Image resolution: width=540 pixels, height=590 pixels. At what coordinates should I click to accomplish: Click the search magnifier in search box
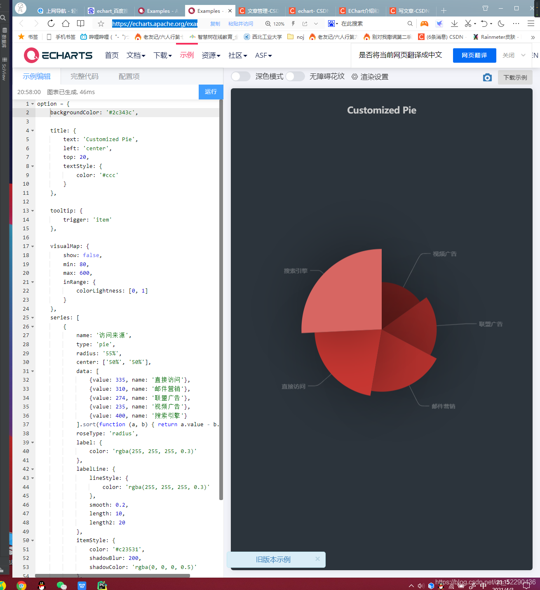pyautogui.click(x=410, y=24)
